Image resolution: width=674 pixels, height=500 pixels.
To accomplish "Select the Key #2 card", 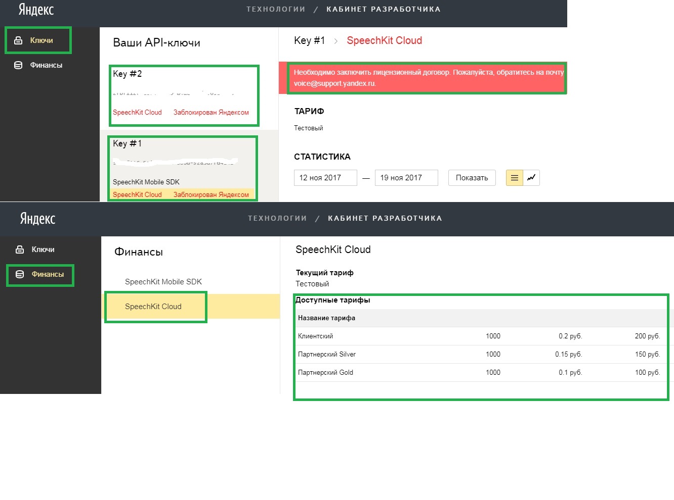I will 184,95.
